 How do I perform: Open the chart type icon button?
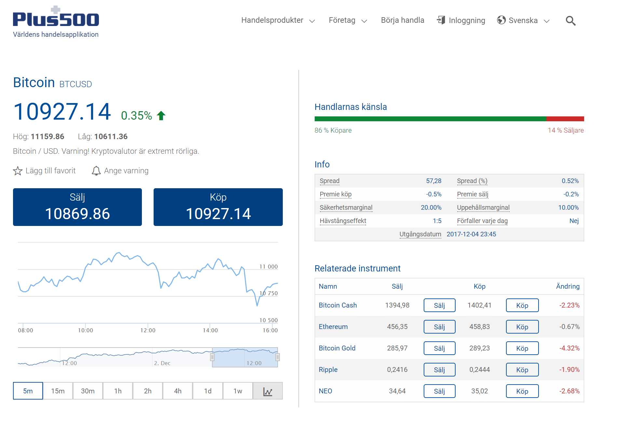point(267,391)
